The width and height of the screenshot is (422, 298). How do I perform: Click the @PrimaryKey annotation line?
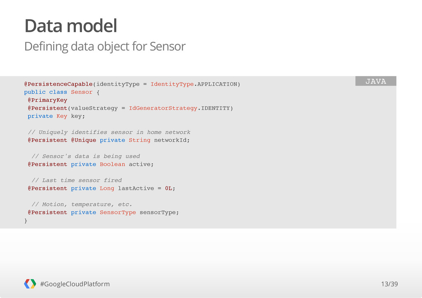pyautogui.click(x=47, y=100)
